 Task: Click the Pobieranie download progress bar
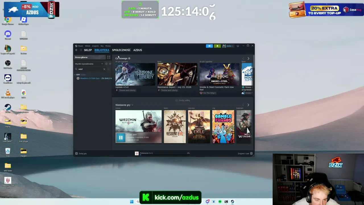pyautogui.click(x=165, y=155)
